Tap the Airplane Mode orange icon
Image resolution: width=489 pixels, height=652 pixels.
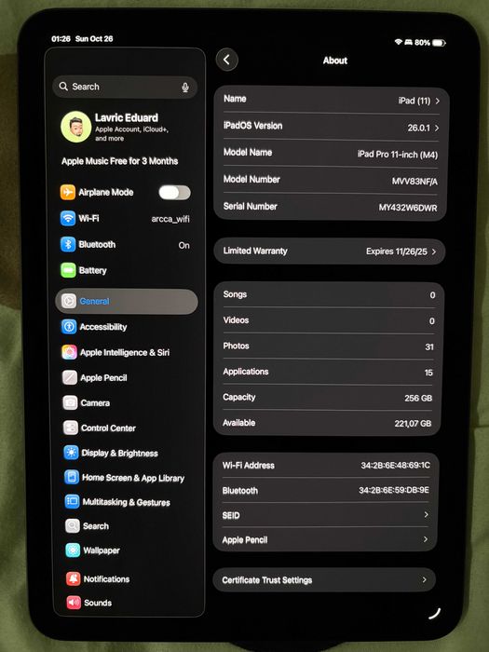[x=68, y=192]
